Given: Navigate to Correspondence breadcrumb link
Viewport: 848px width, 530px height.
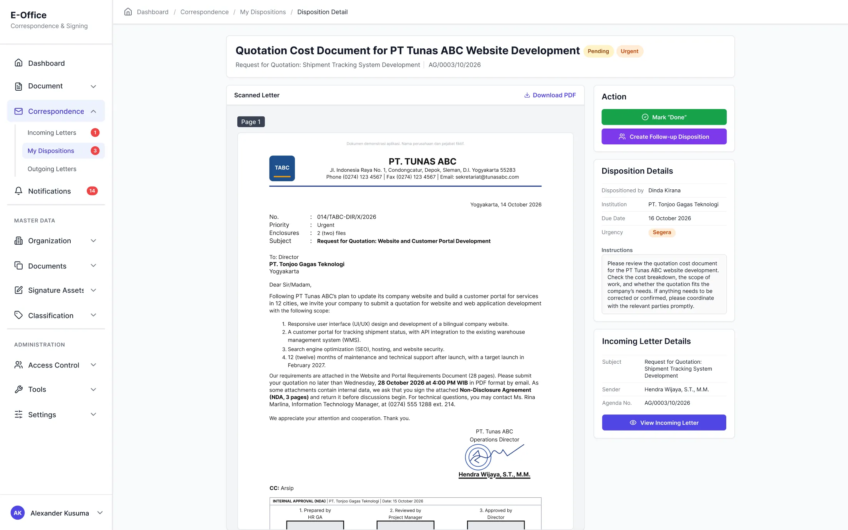Looking at the screenshot, I should 204,12.
